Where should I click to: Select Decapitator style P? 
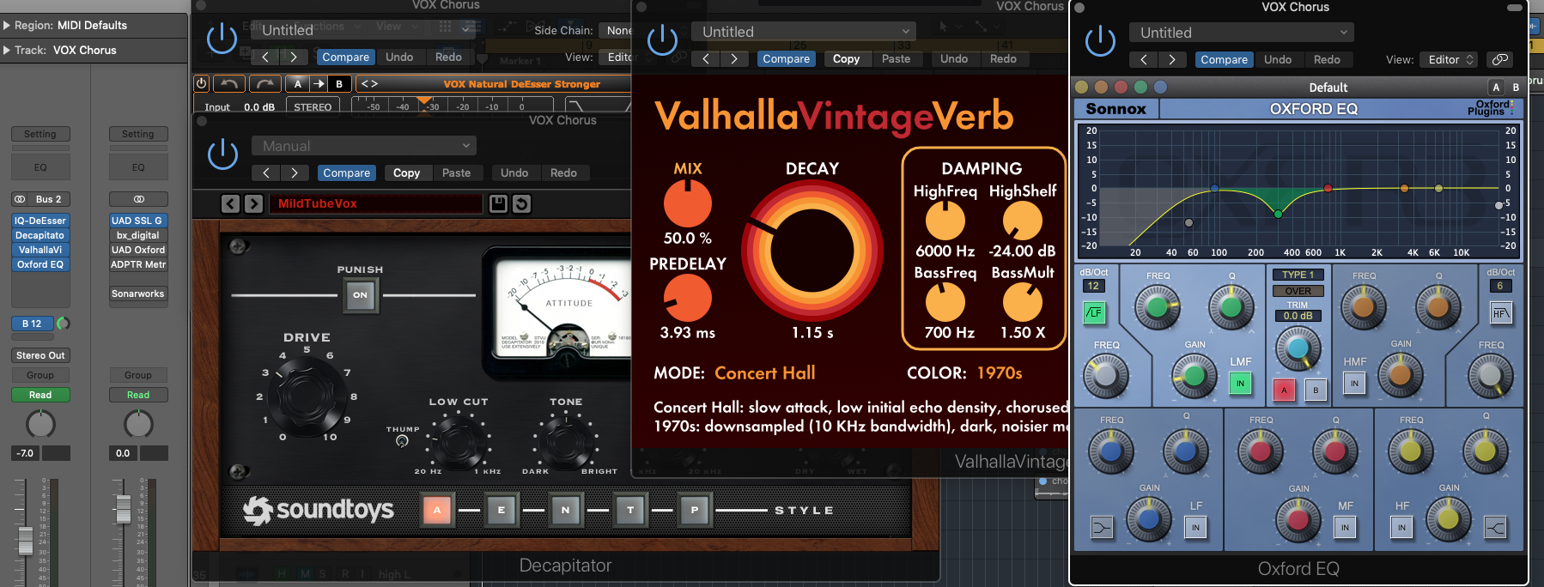pyautogui.click(x=695, y=510)
